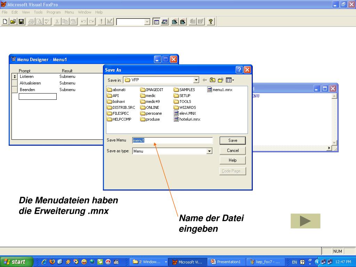356x267 pixels.
Task: Open the View menu in the menu bar
Action: point(26,12)
